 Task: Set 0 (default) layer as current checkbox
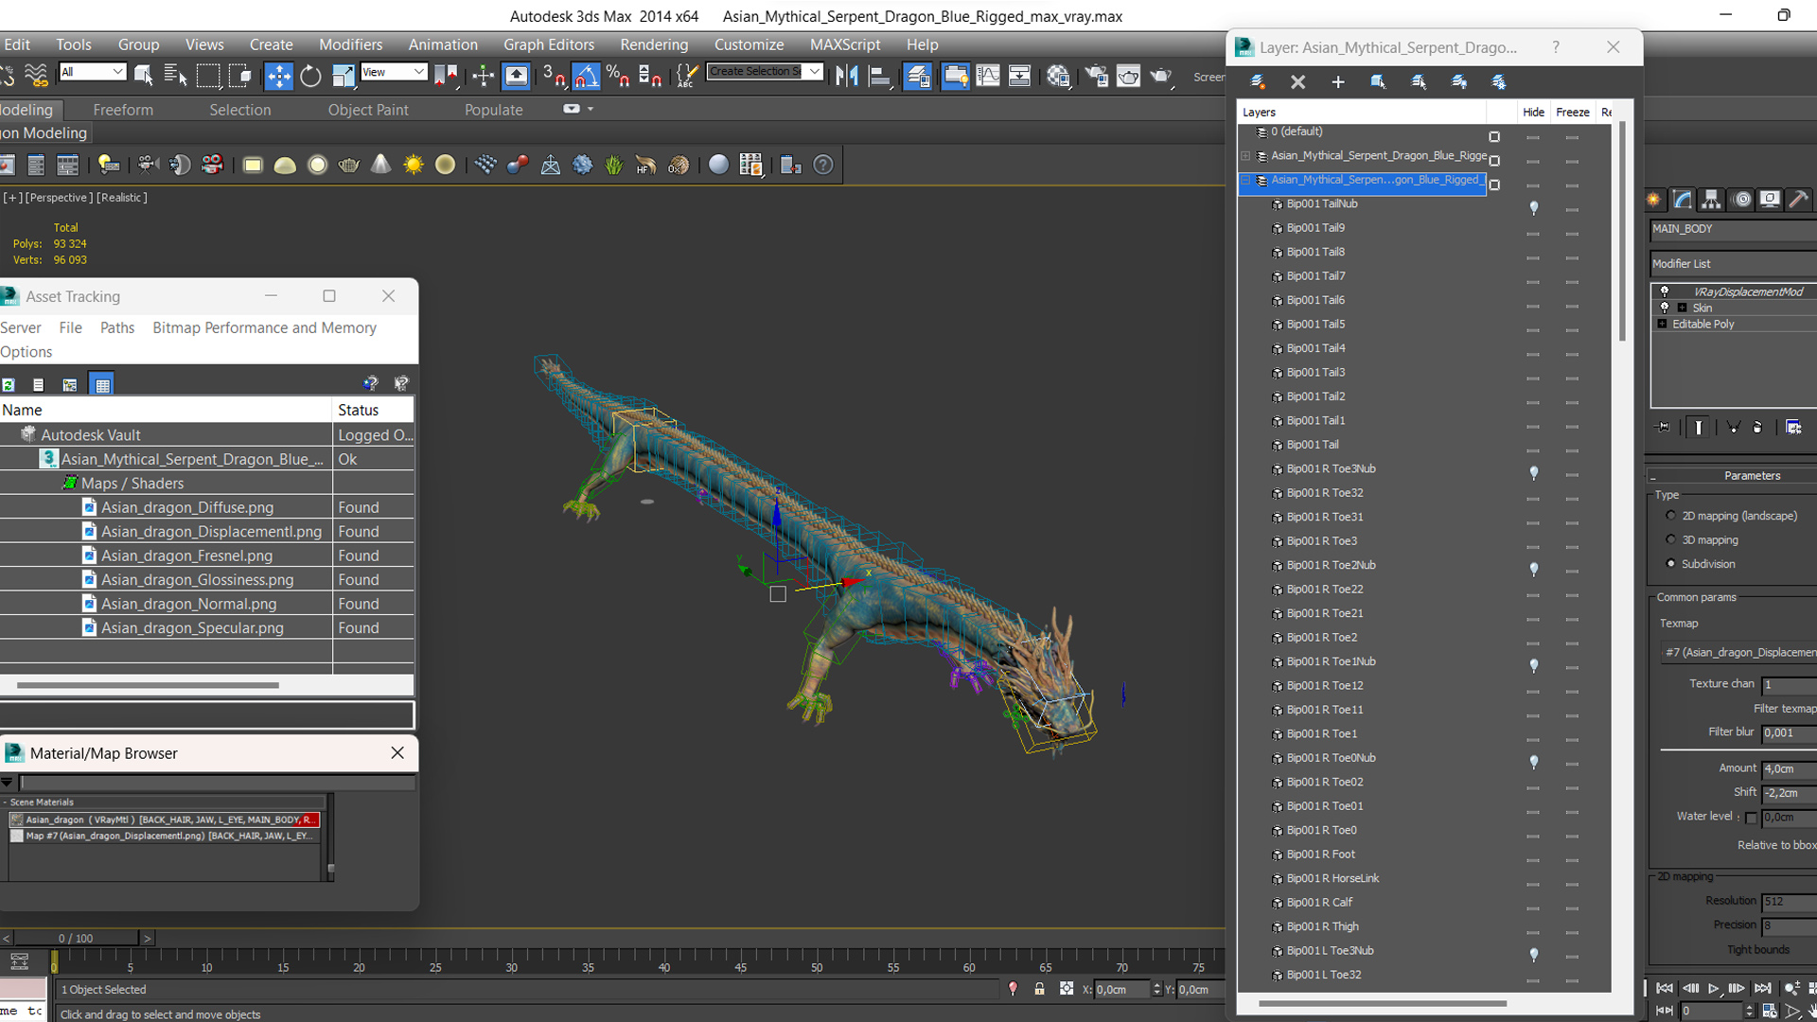tap(1494, 137)
